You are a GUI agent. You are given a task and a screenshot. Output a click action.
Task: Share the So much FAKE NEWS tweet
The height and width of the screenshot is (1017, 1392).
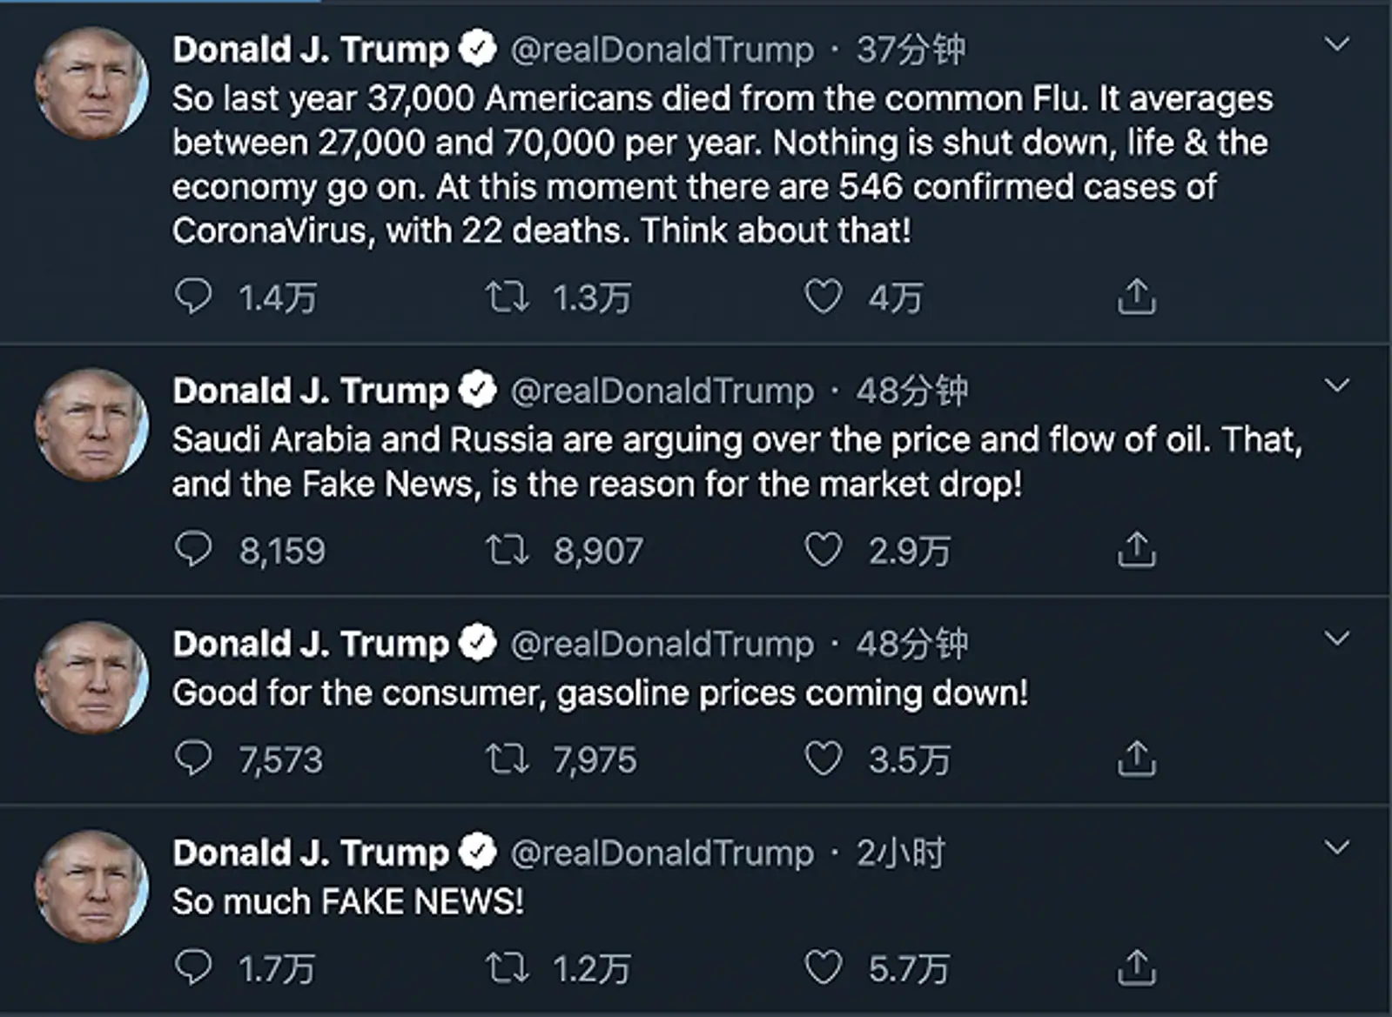tap(1137, 967)
